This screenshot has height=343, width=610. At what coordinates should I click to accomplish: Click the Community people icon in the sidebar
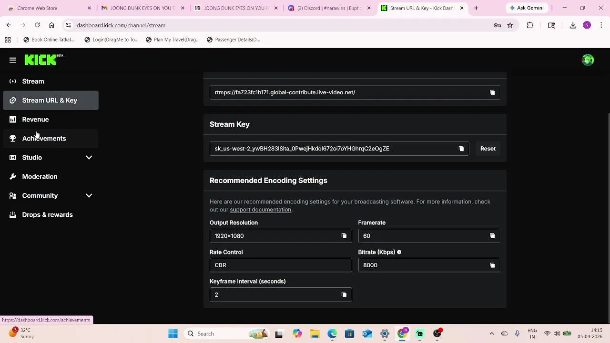(x=13, y=196)
